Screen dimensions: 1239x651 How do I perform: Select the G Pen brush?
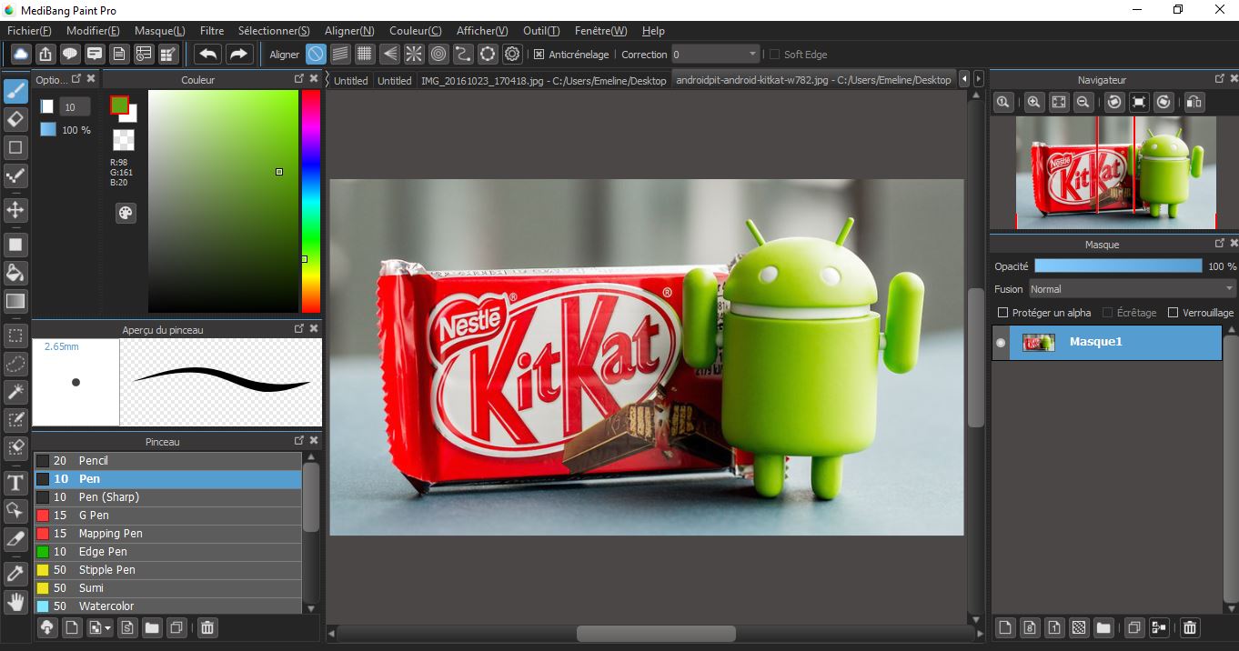point(168,516)
